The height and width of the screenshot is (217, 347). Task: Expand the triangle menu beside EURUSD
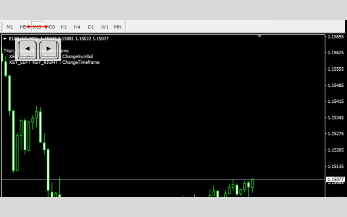coord(5,39)
